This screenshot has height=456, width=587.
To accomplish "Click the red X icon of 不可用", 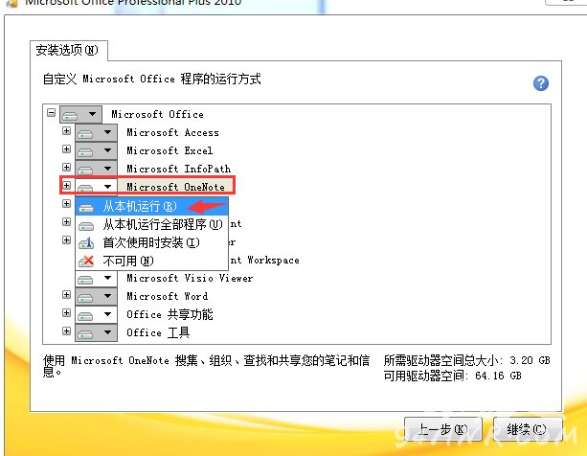I will (87, 261).
